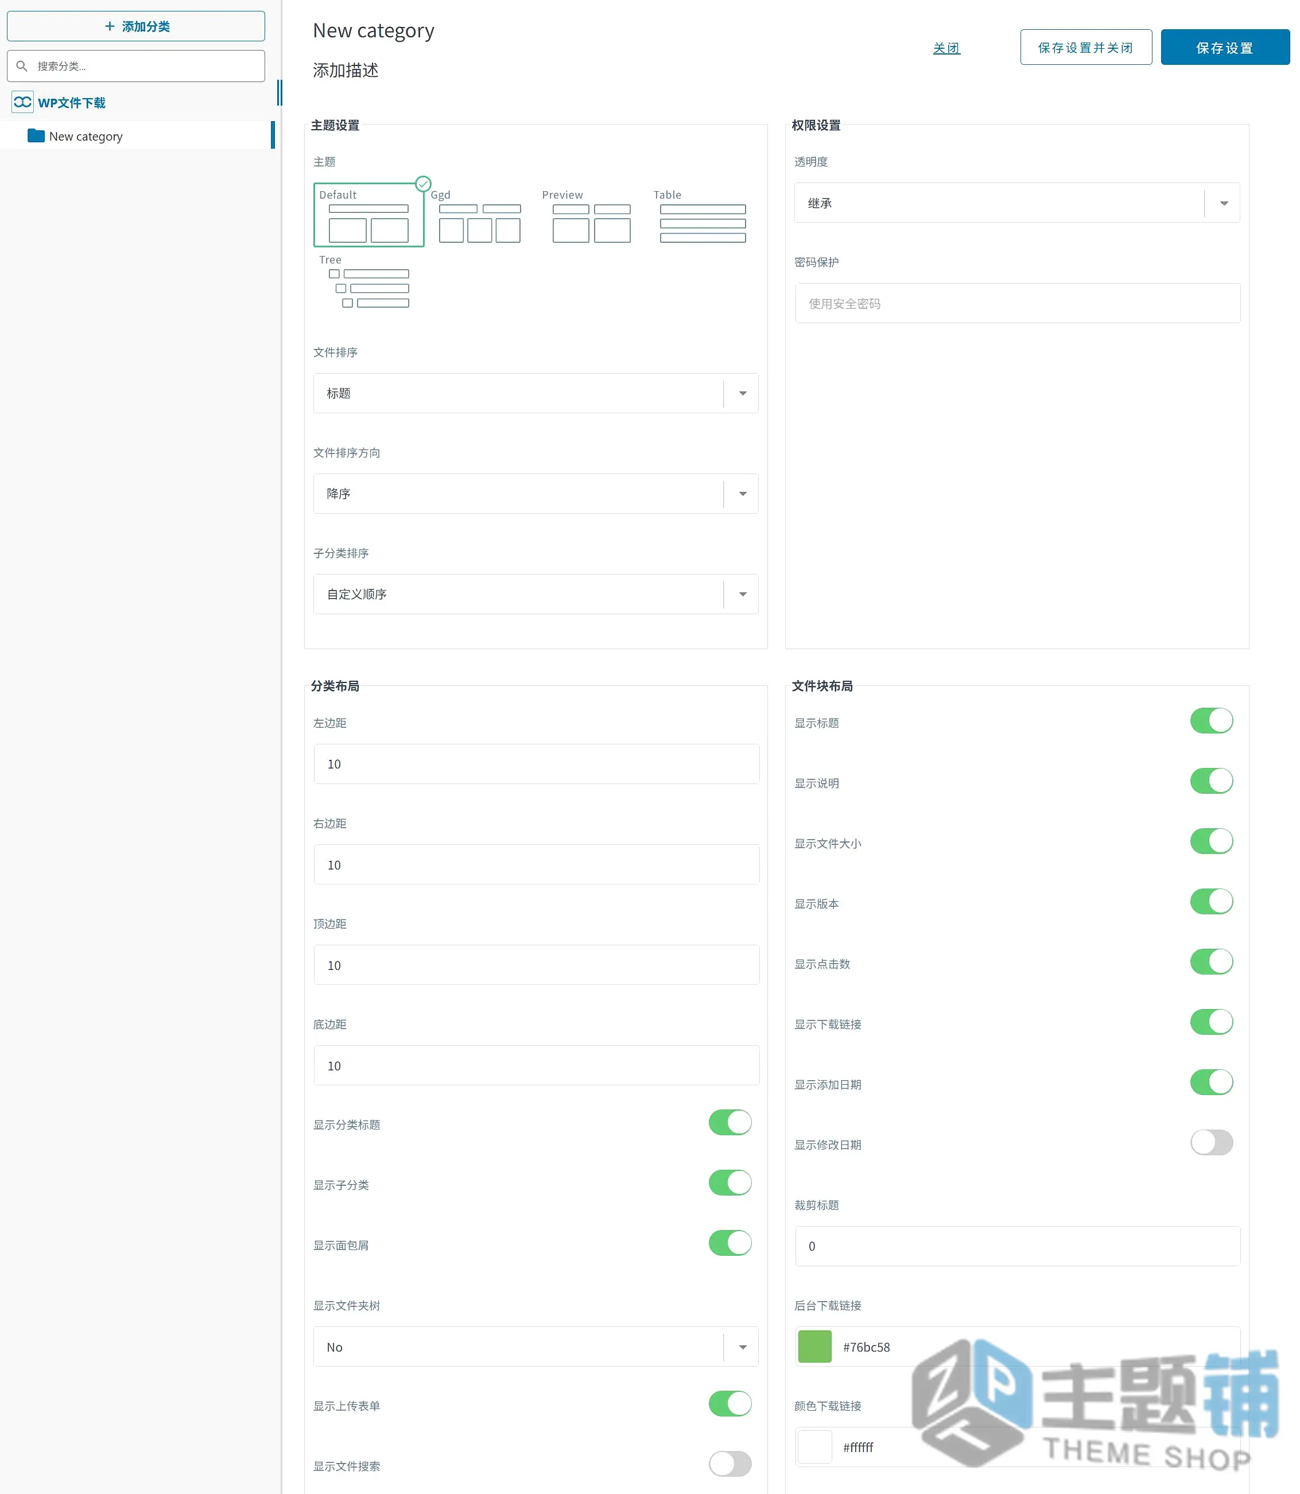Click the WP文件下载 logo icon
1300x1494 pixels.
tap(22, 102)
